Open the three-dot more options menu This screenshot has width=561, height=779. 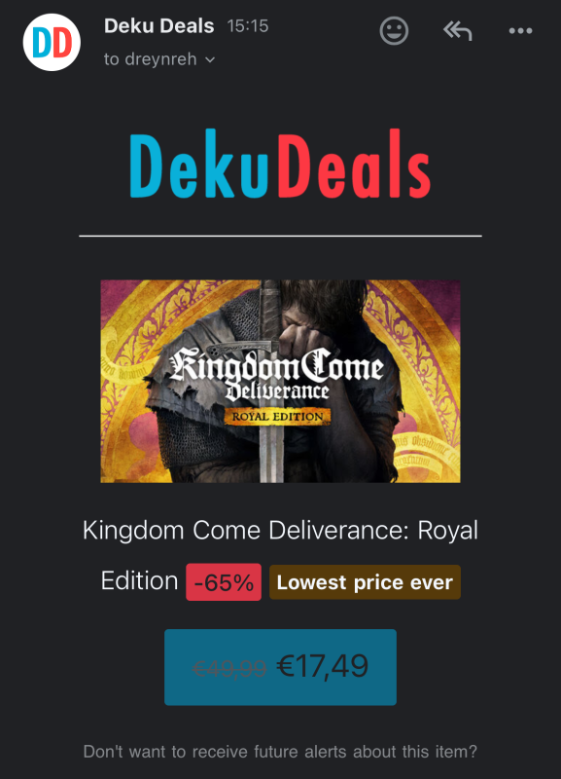click(520, 31)
